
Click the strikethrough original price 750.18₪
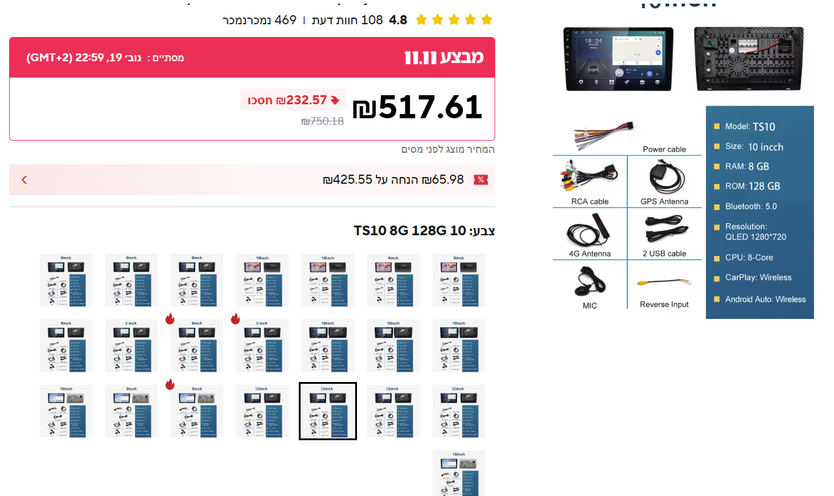[x=322, y=121]
